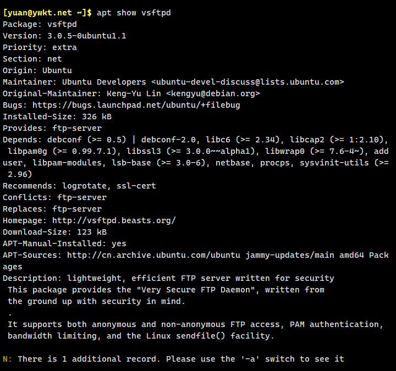Click the 'Conflicts: ftp-server' line
Screen dimensions: 396x371
(x=54, y=197)
